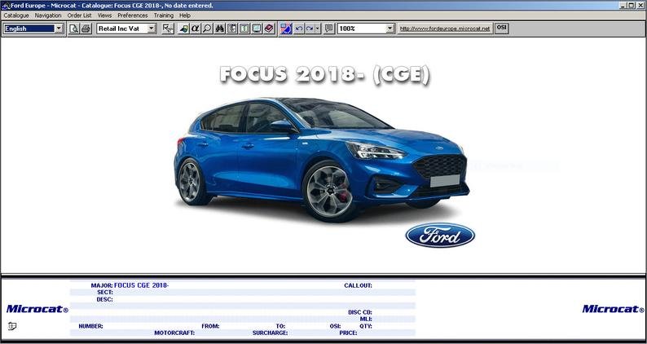Click the illustration view icon

click(286, 29)
